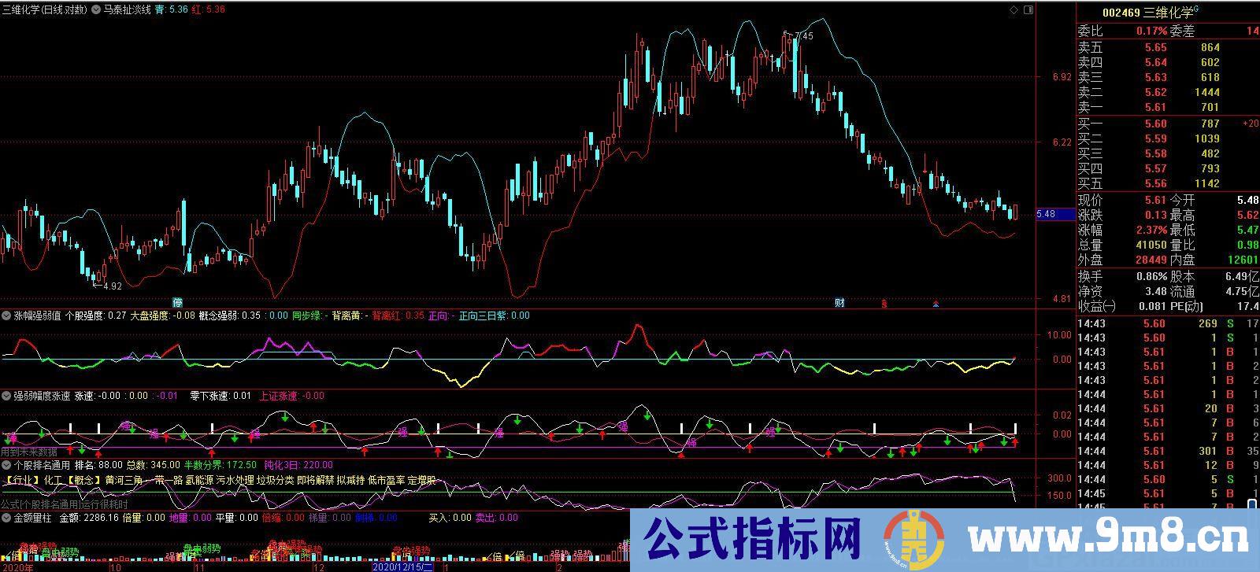Image resolution: width=1260 pixels, height=572 pixels.
Task: Expand the 个股排名通用 indicator dropdown arrow
Action: tap(6, 466)
